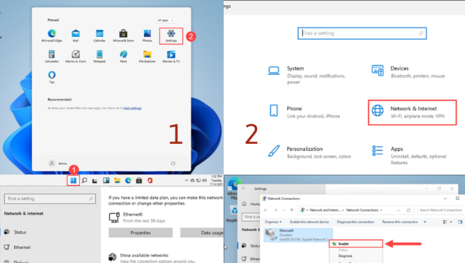Open Settings gear in Start menu
465x263 pixels.
[171, 36]
